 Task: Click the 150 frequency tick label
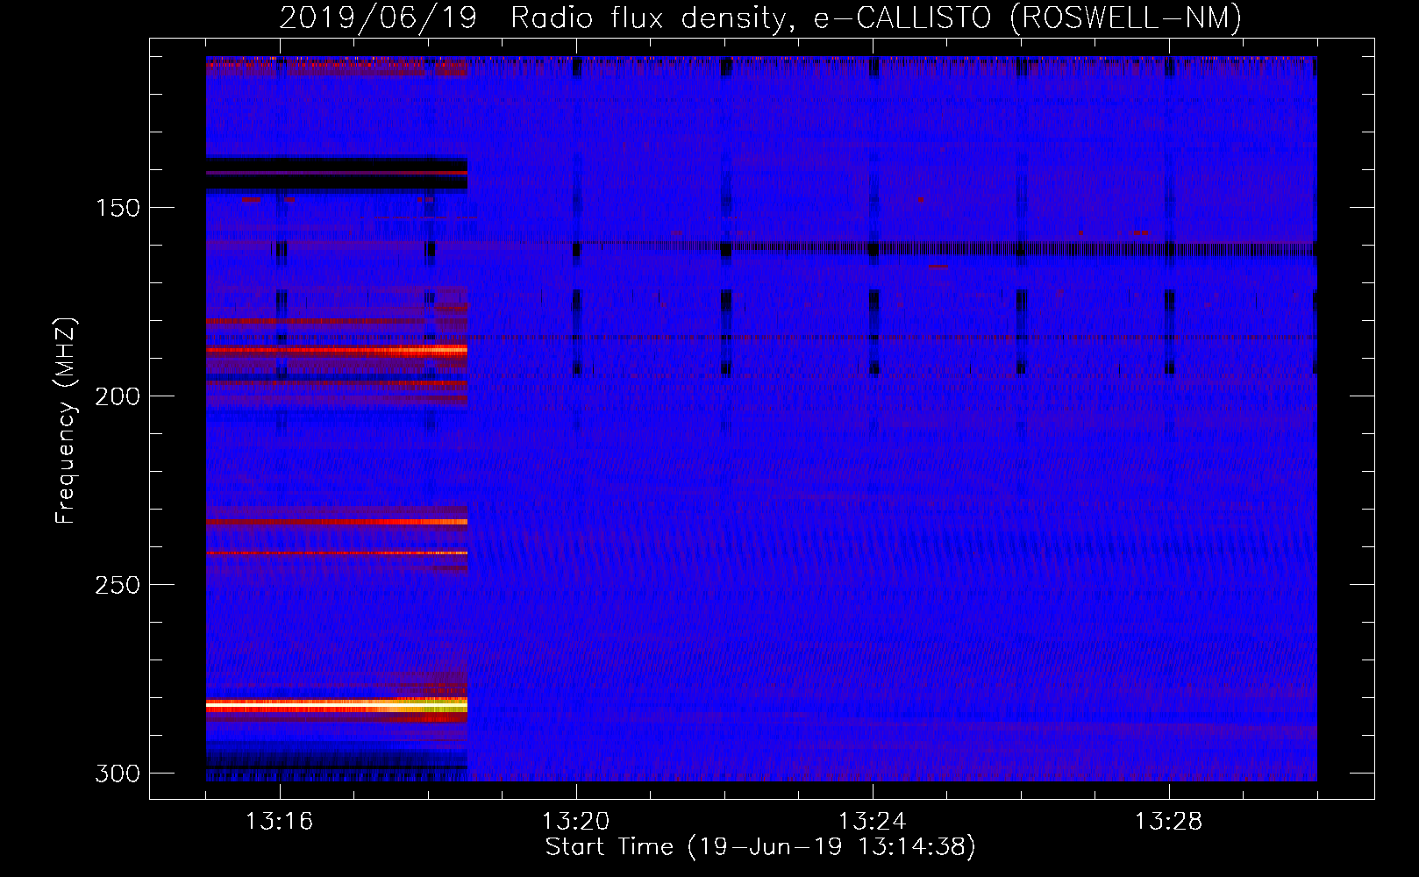pyautogui.click(x=118, y=208)
